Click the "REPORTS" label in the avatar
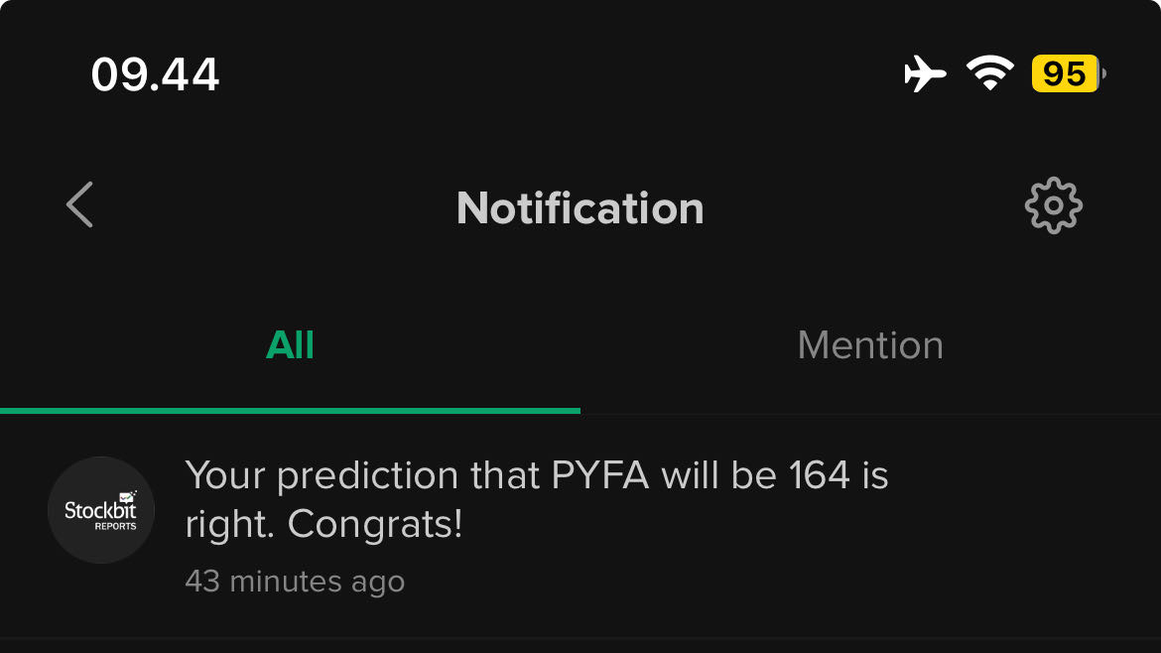The width and height of the screenshot is (1161, 653). coord(115,526)
